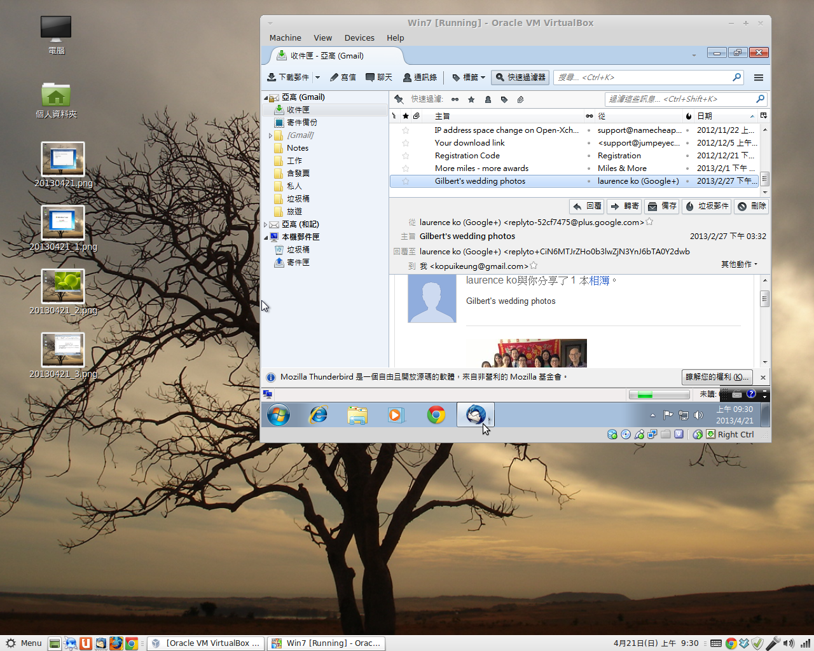The height and width of the screenshot is (651, 814).
Task: Filter by unread in quick filter bar
Action: (x=455, y=99)
